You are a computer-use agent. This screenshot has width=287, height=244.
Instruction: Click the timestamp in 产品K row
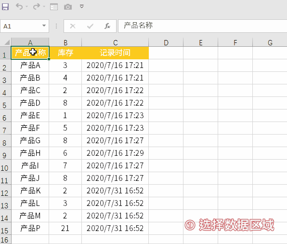pyautogui.click(x=115, y=191)
